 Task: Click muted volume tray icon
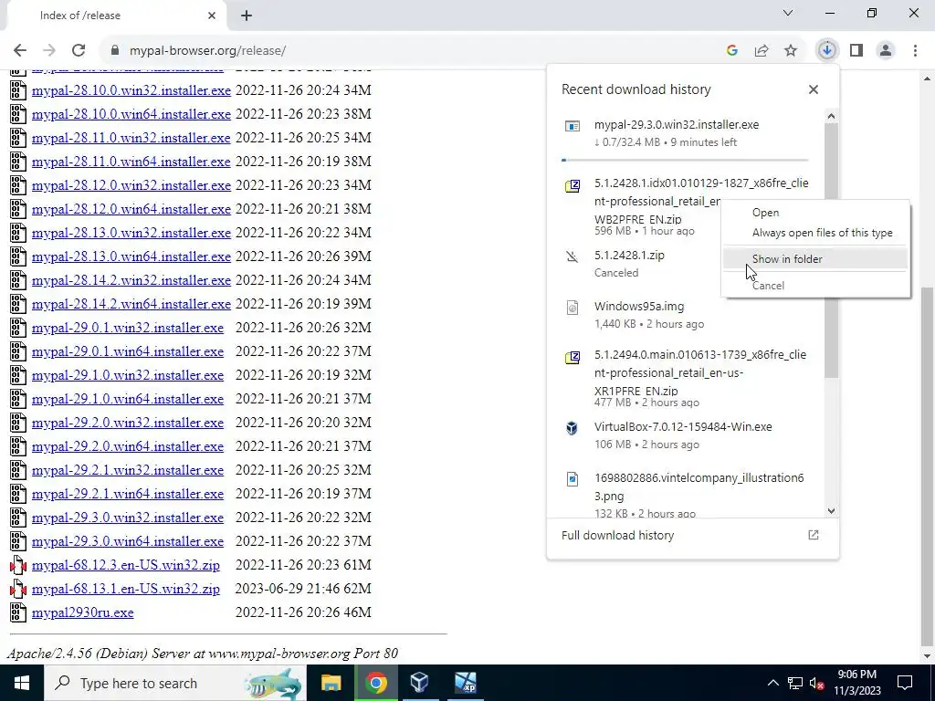(x=817, y=683)
